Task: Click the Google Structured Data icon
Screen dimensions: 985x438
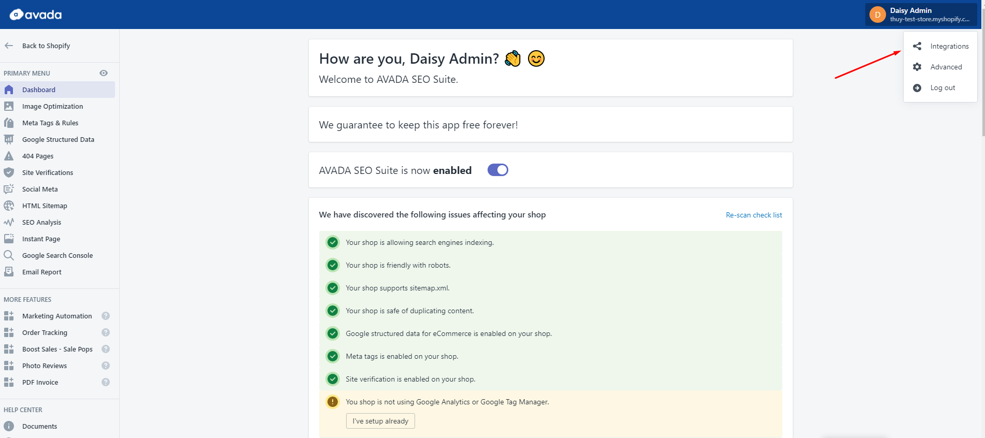Action: (9, 139)
